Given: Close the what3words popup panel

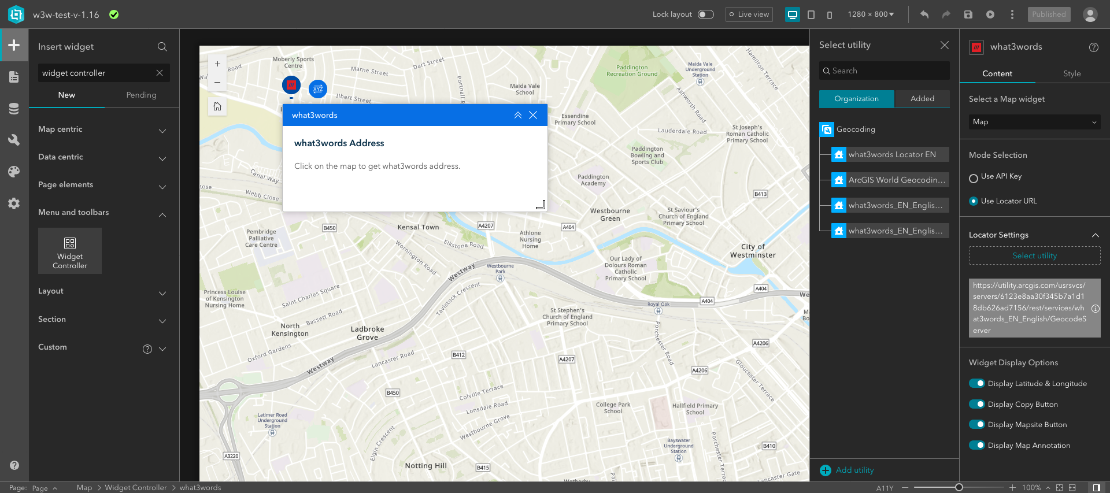Looking at the screenshot, I should coord(533,115).
